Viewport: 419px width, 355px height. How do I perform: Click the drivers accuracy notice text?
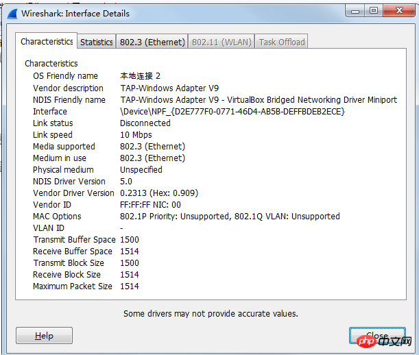coord(211,314)
